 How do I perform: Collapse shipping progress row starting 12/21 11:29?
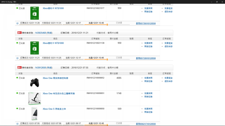(x=17, y=23)
